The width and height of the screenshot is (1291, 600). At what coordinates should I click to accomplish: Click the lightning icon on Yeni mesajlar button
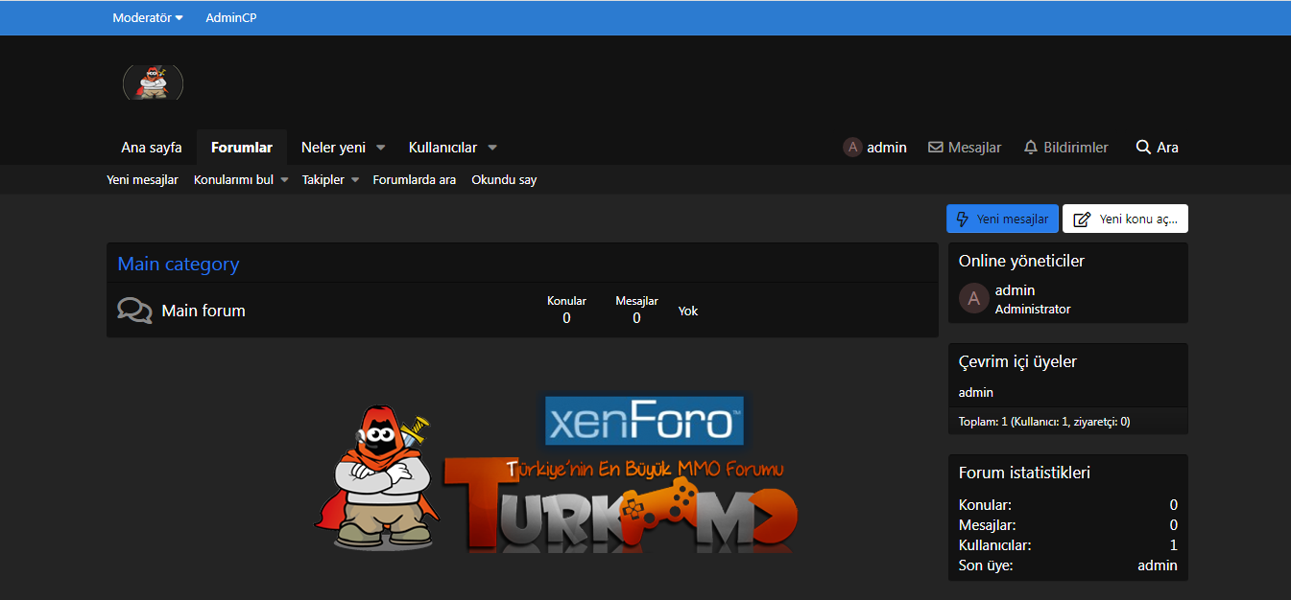[964, 219]
